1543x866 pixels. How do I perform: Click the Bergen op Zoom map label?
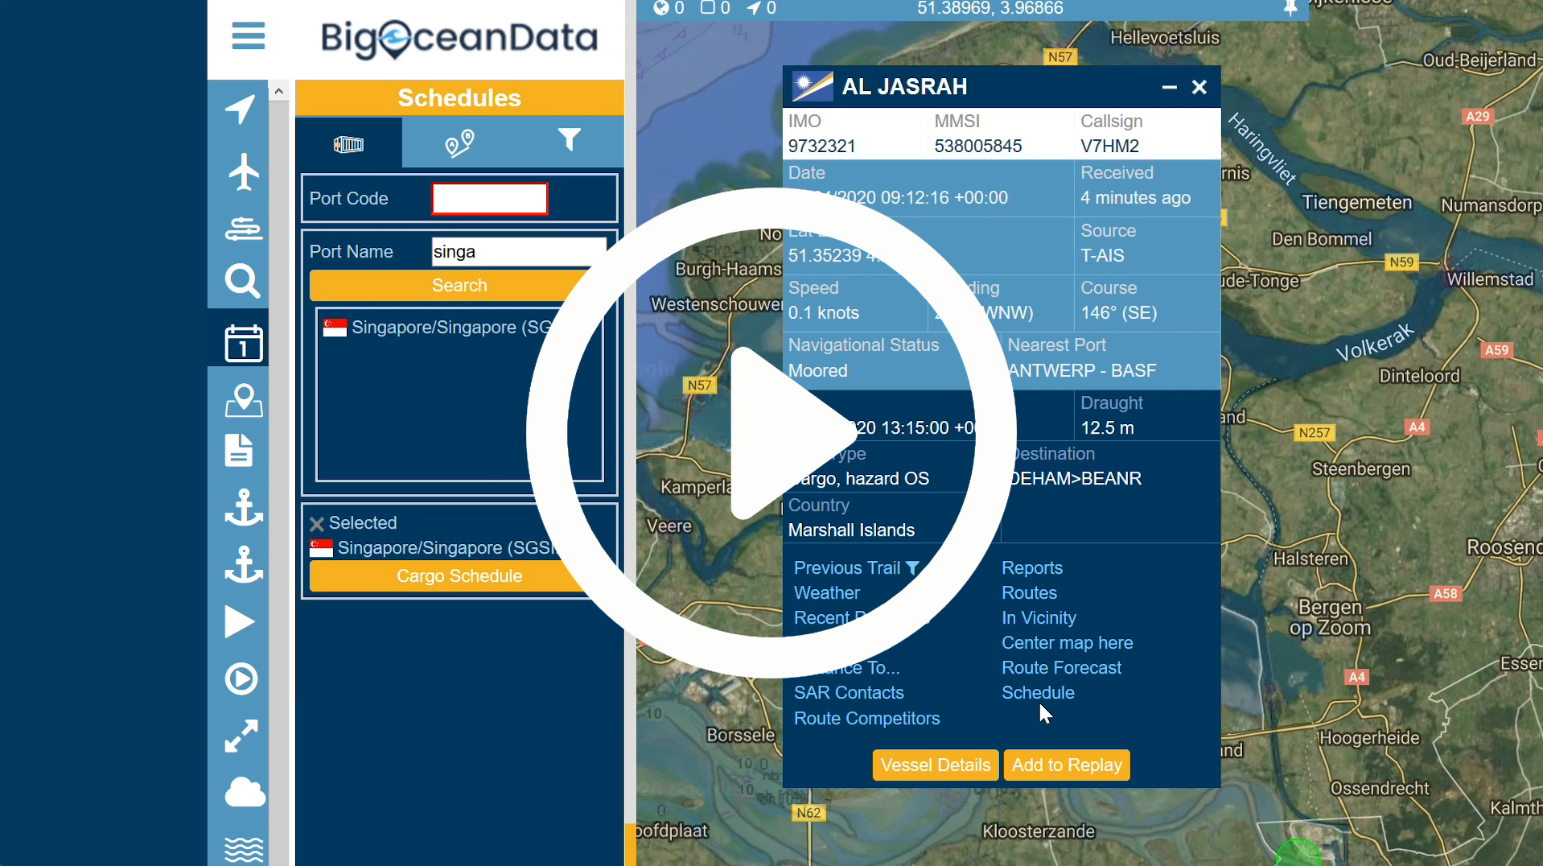click(1330, 617)
